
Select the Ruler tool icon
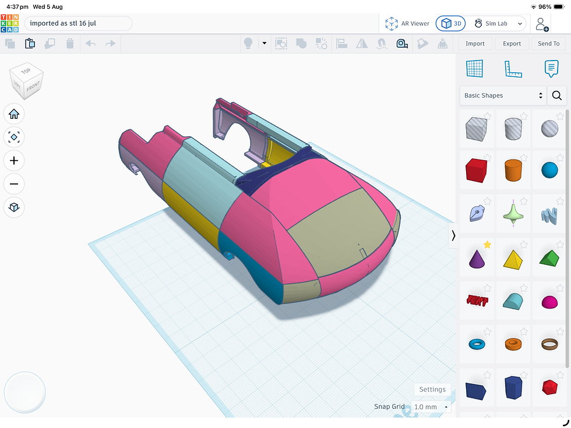[x=513, y=69]
